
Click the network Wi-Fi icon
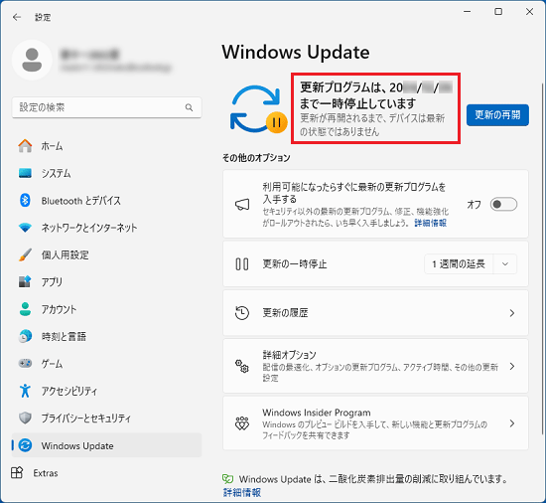pos(25,228)
